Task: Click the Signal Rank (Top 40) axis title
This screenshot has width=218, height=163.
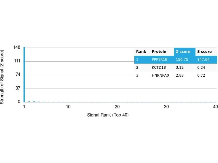Action: [x=108, y=115]
